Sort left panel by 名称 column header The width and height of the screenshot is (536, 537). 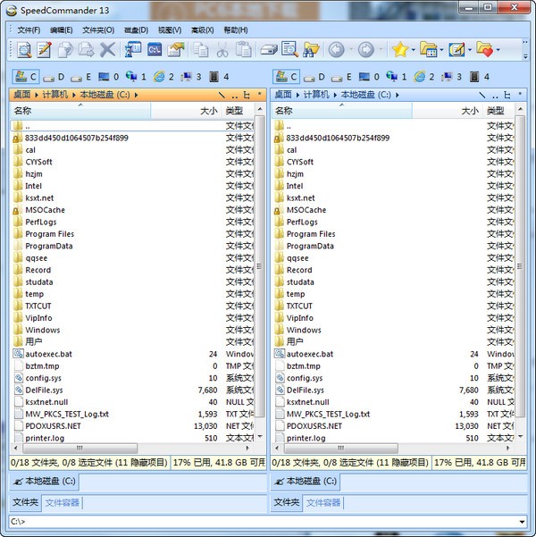80,111
